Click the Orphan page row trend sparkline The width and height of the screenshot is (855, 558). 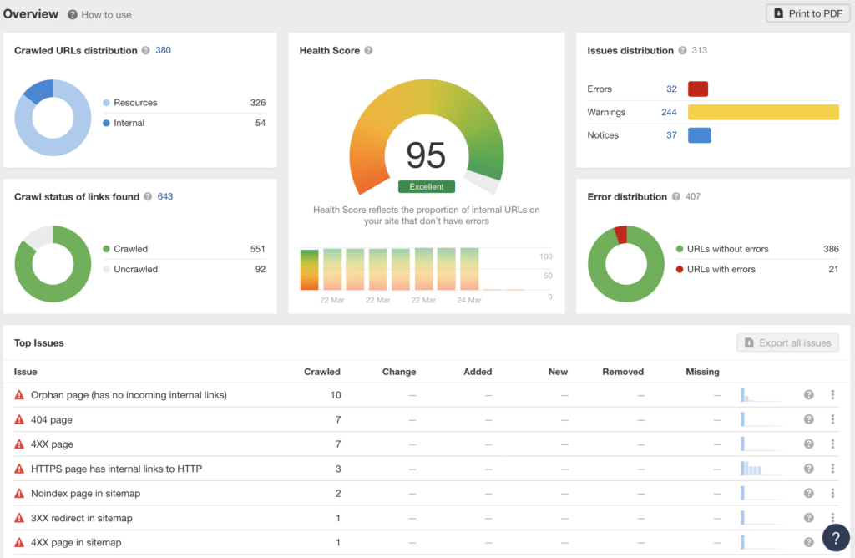click(x=761, y=394)
